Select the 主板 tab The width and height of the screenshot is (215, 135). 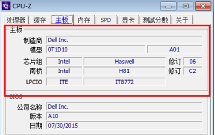pos(62,20)
